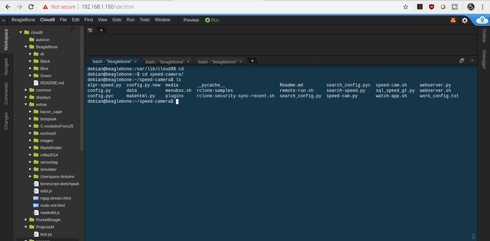Toggle the Outline panel on the right
The width and height of the screenshot is (490, 241).
(x=484, y=36)
